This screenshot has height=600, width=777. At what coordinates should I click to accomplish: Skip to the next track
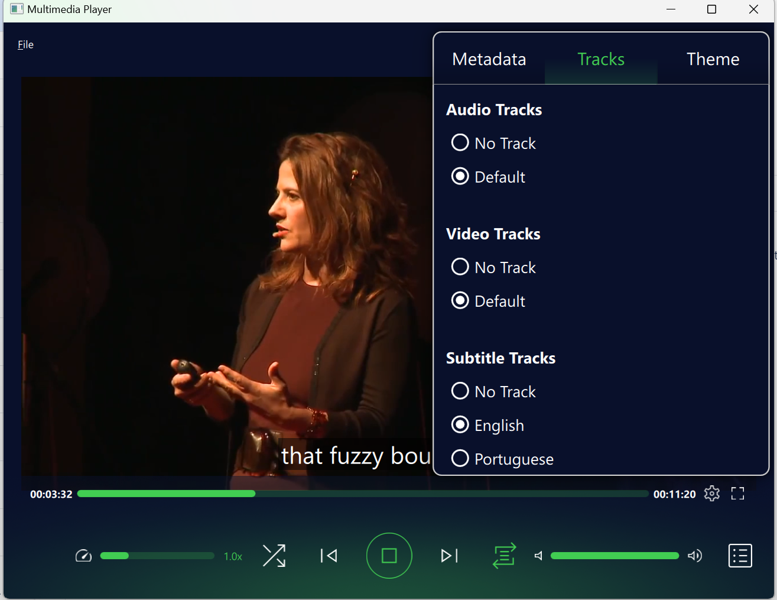(449, 556)
